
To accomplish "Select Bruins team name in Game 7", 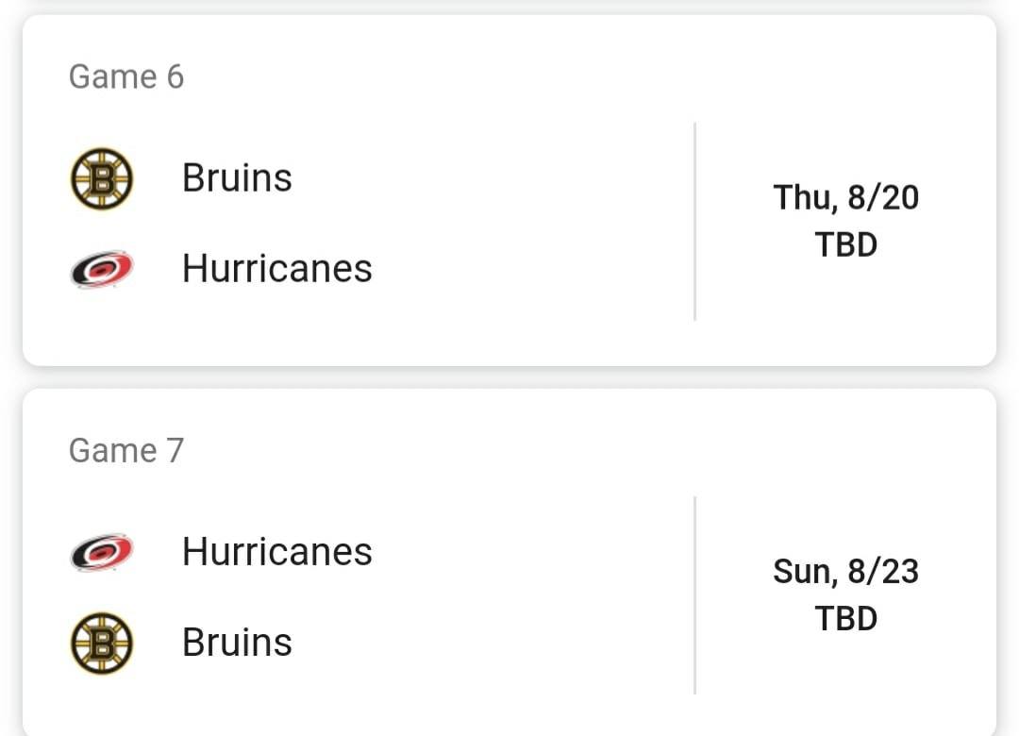I will [237, 642].
